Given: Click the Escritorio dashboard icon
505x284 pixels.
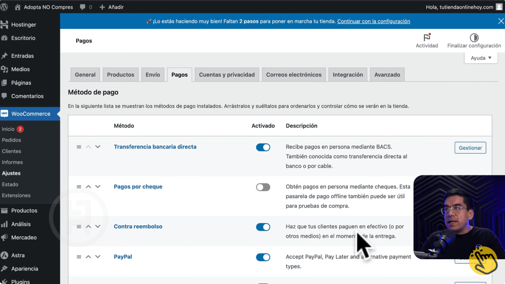Looking at the screenshot, I should [5, 38].
